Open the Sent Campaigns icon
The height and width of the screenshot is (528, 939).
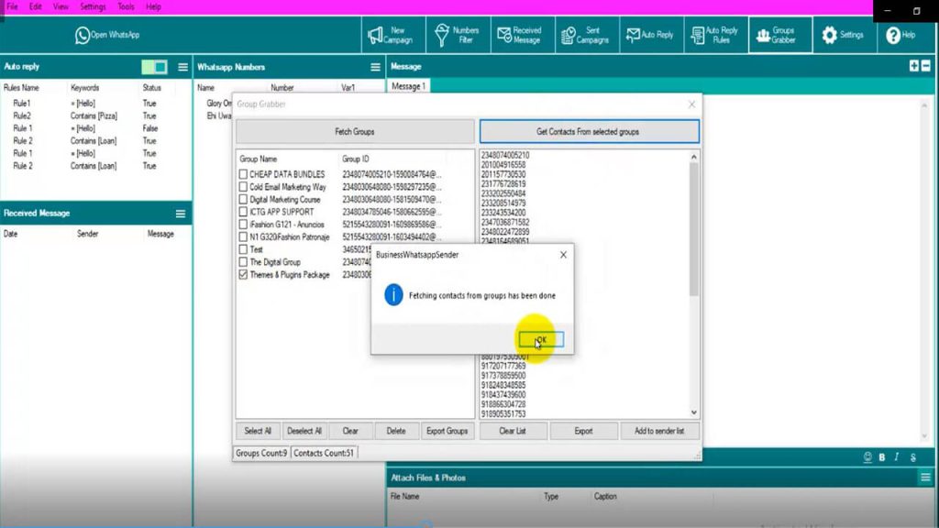click(x=584, y=35)
